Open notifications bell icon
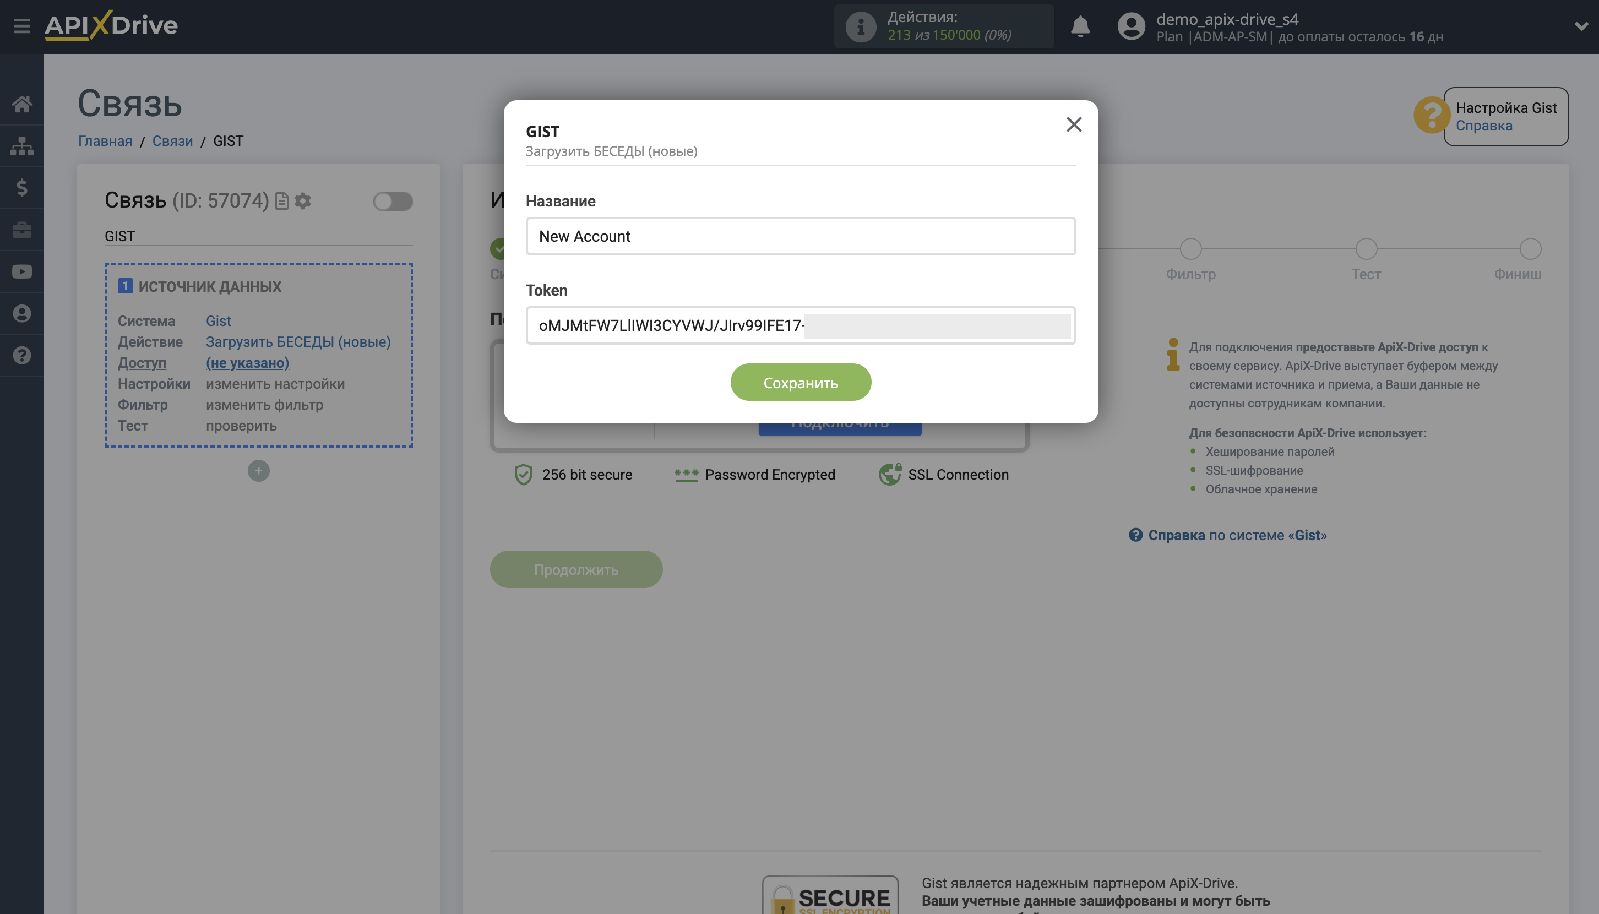Image resolution: width=1599 pixels, height=914 pixels. click(1080, 26)
